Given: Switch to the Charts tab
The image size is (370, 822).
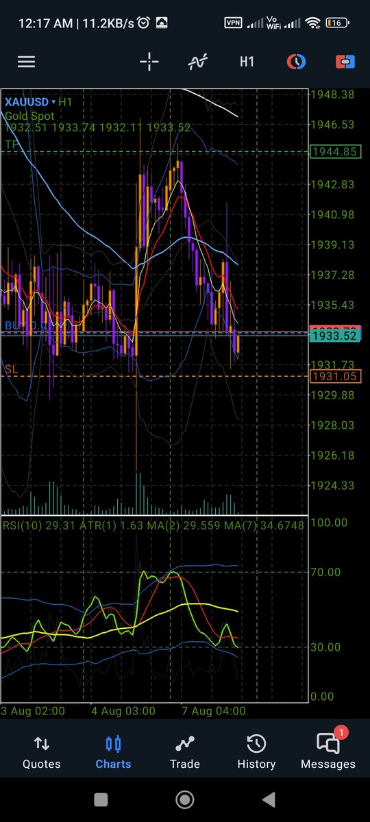Looking at the screenshot, I should [113, 752].
